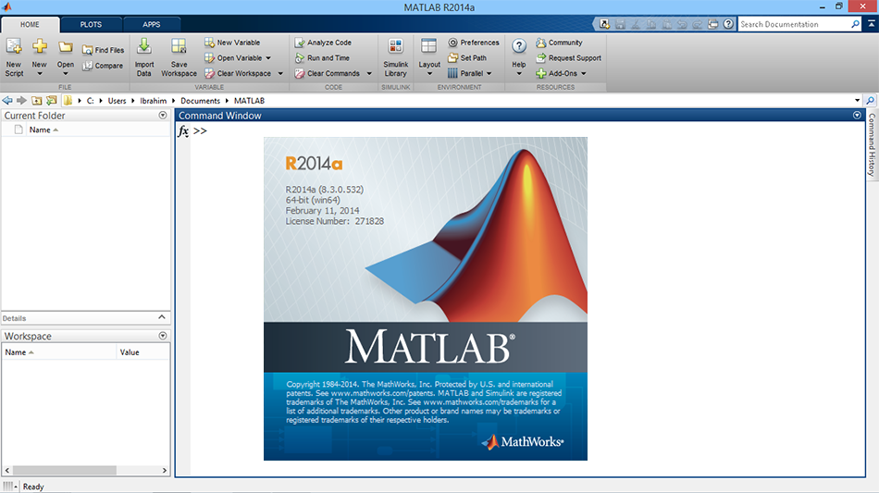Image resolution: width=879 pixels, height=493 pixels.
Task: Click Ibrahim in address path
Action: (153, 101)
